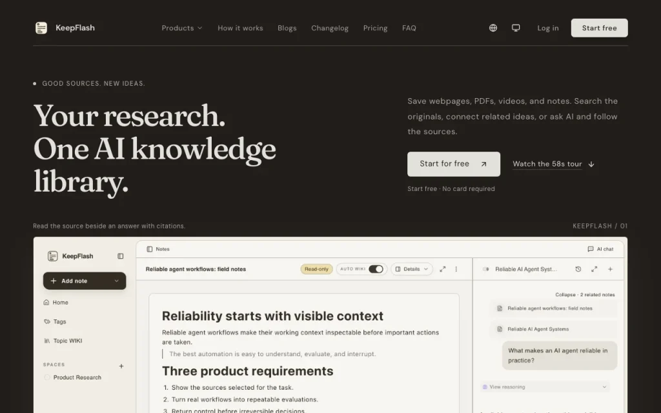661x413 pixels.
Task: Open chat history clock icon
Action: [x=578, y=269]
